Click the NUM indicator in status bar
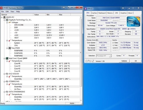Screen dimensions: 143x110 coord(72,103)
